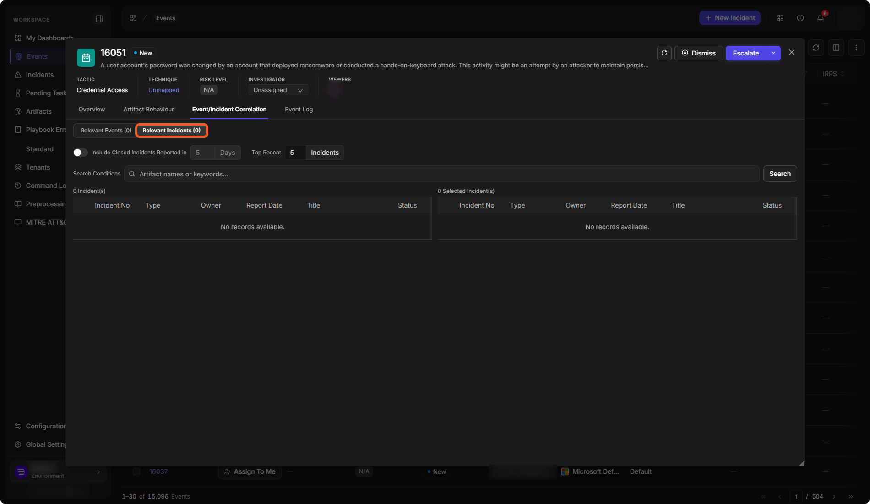The height and width of the screenshot is (504, 870).
Task: Go to next events page
Action: (x=834, y=497)
